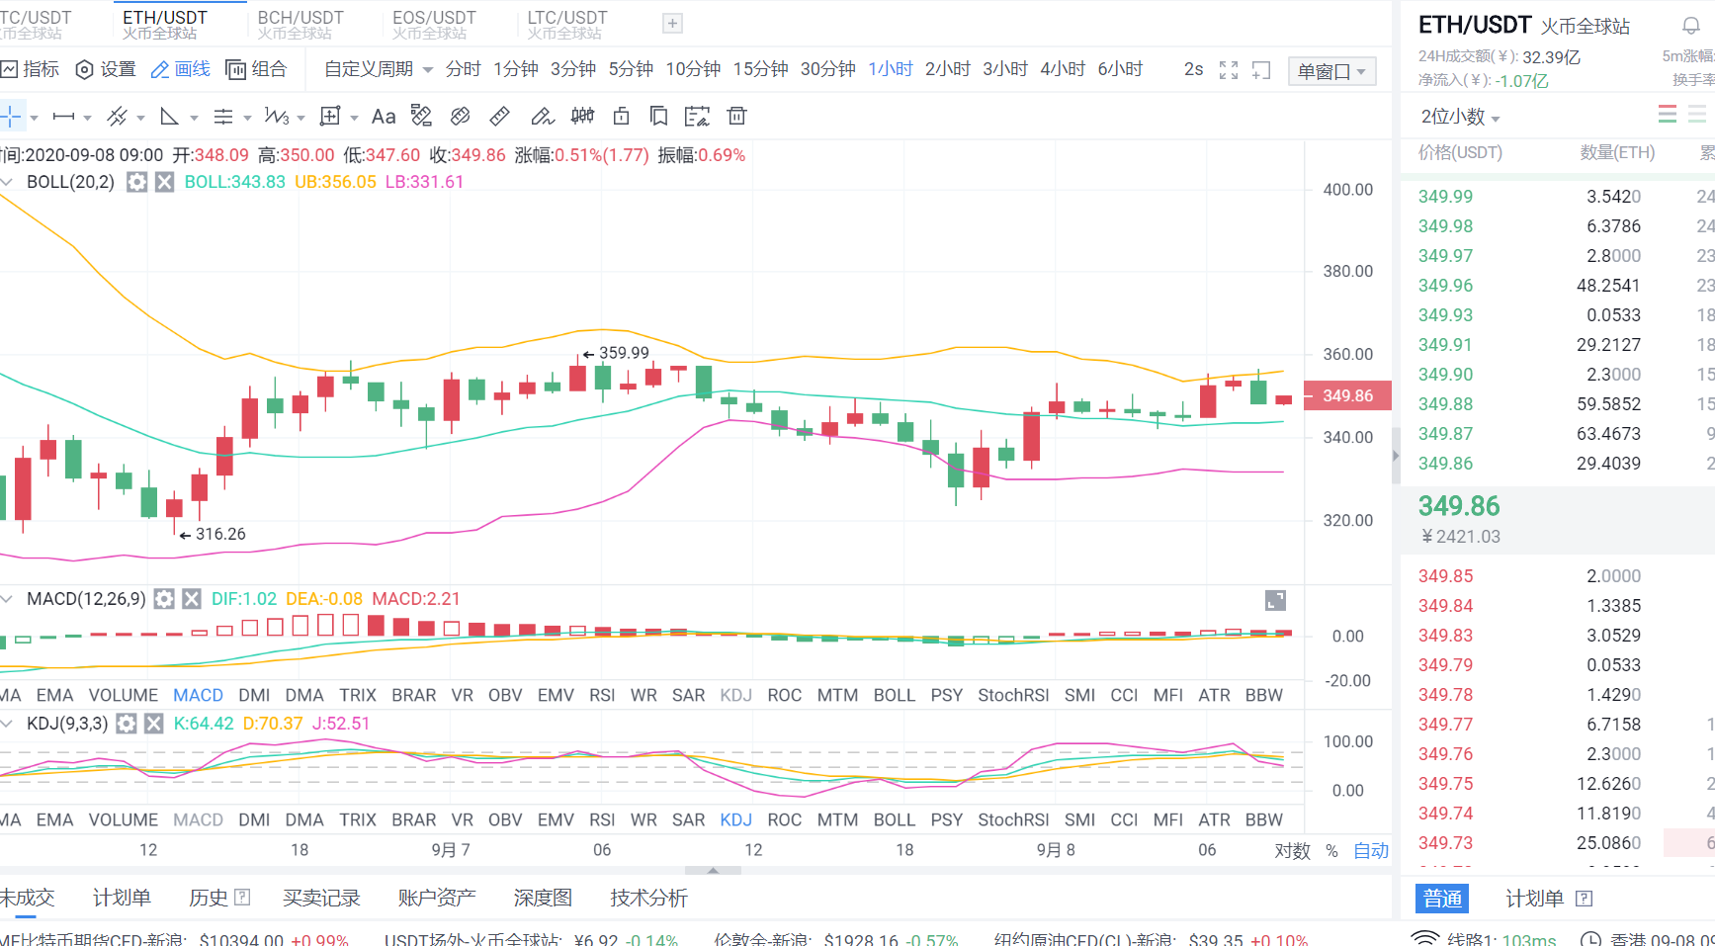The image size is (1715, 946).
Task: Switch to the 15分钟 timeframe
Action: point(760,69)
